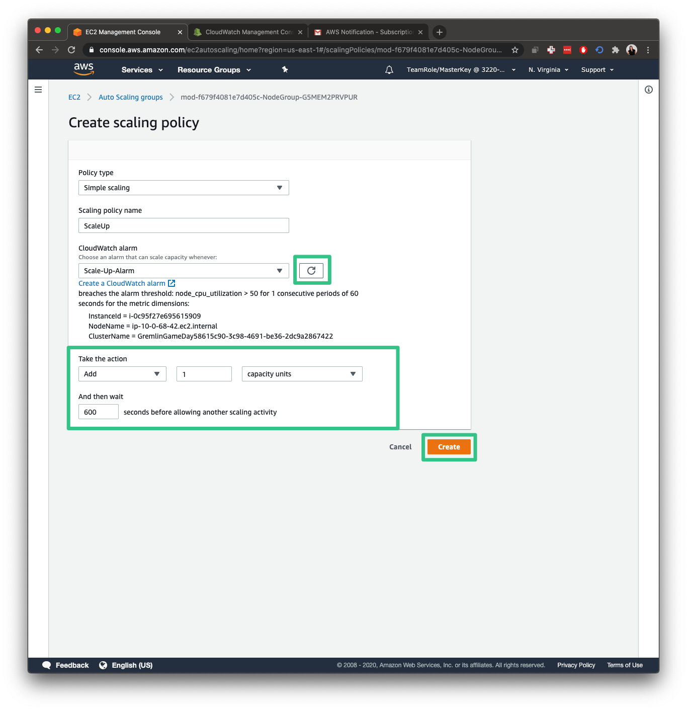Reload the page with browser refresh button
Screen dimensions: 687x710
click(x=71, y=50)
